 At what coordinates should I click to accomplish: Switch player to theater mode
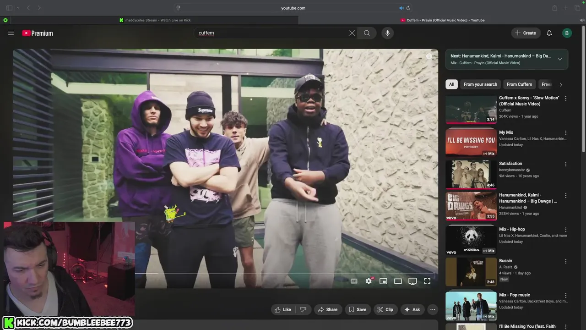point(398,281)
